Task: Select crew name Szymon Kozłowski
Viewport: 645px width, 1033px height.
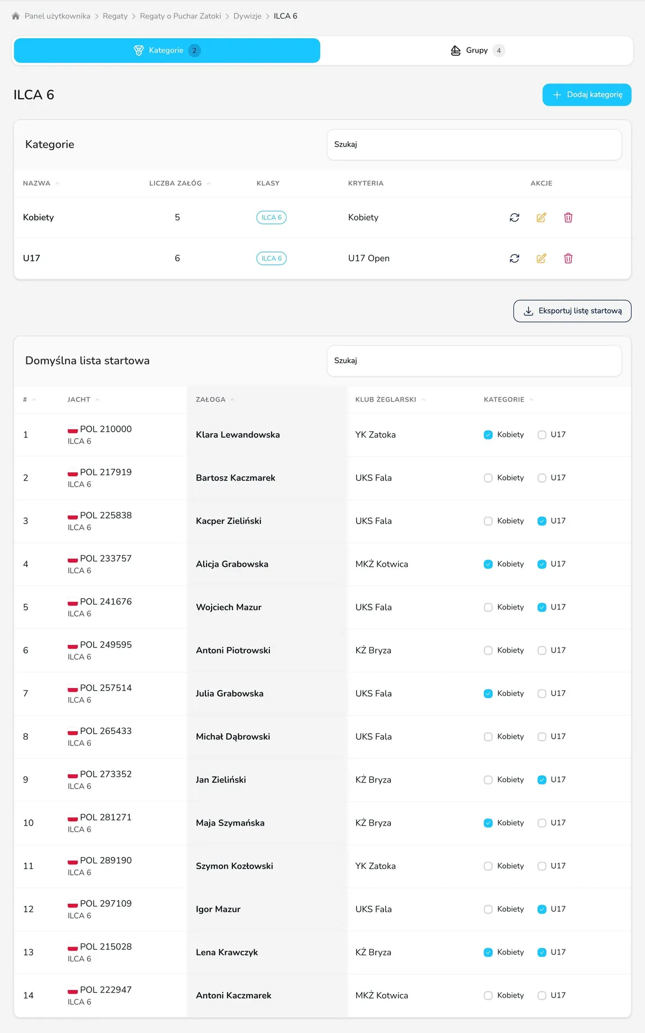Action: click(235, 866)
